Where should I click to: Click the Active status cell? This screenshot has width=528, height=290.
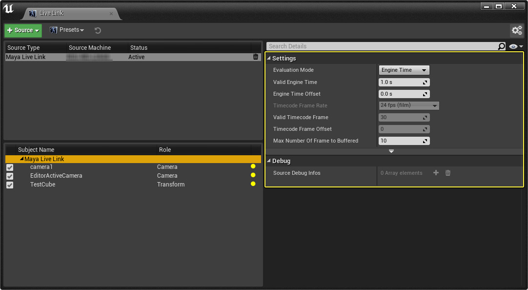136,57
